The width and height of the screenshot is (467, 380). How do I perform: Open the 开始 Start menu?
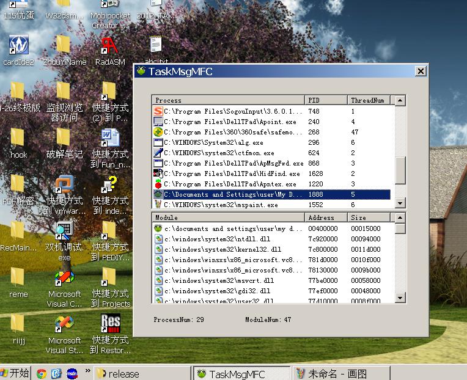pyautogui.click(x=15, y=373)
